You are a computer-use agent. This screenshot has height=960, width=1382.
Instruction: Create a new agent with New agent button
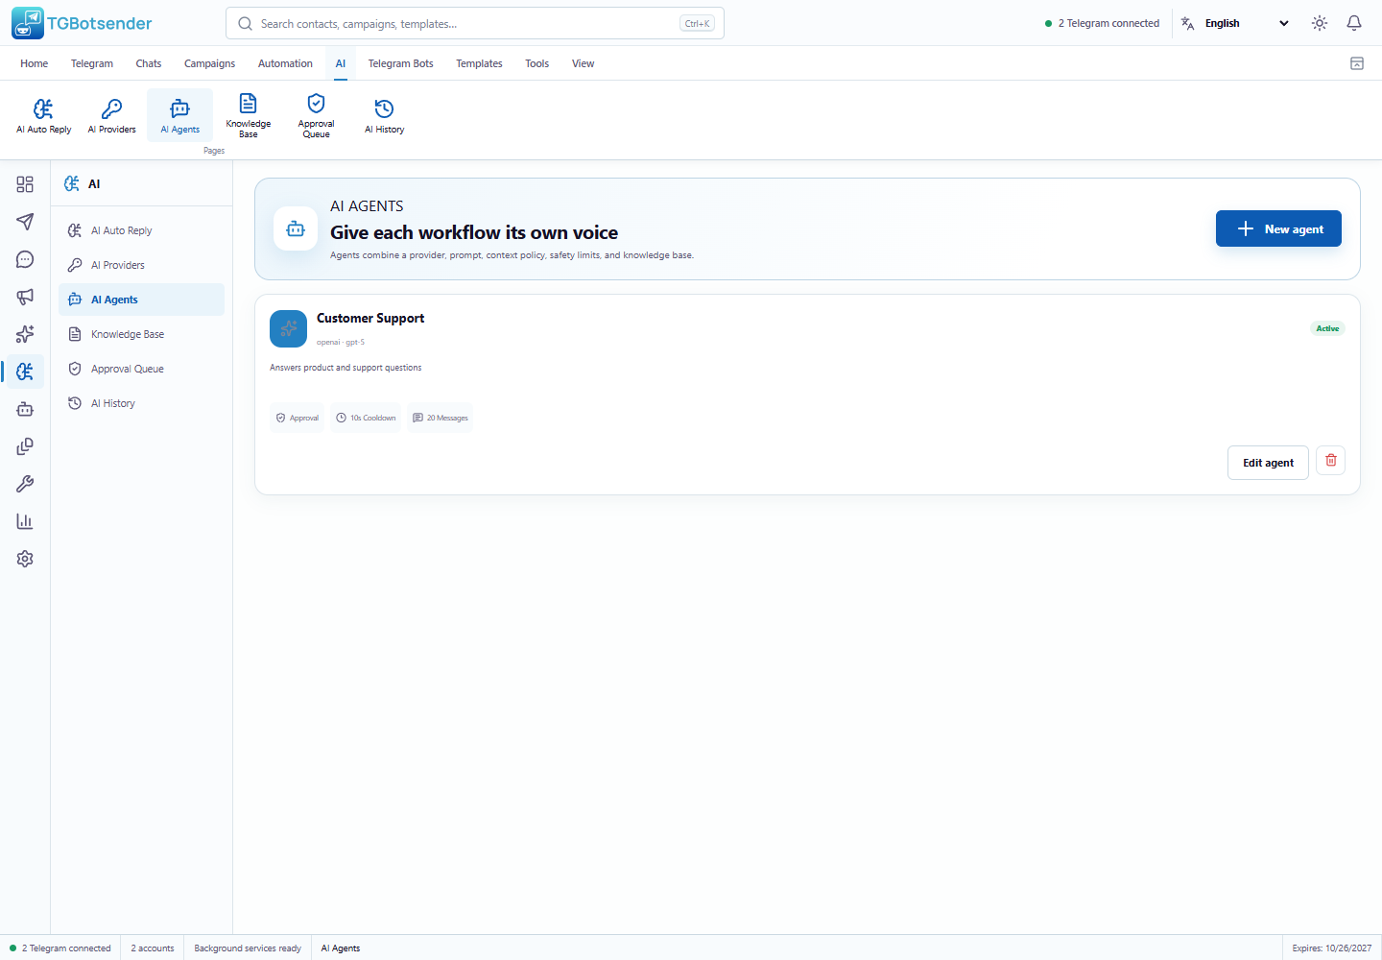point(1278,228)
